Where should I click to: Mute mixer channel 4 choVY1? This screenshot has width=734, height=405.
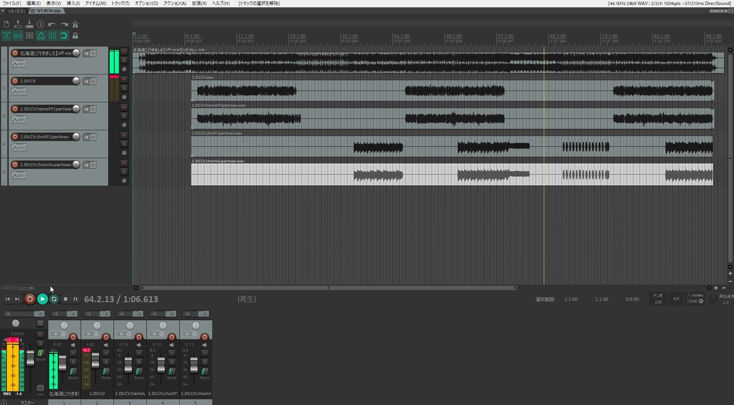[x=171, y=353]
